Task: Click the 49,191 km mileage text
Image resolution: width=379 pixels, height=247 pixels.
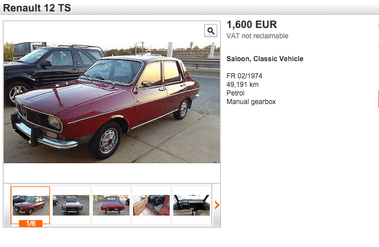Action: point(243,85)
